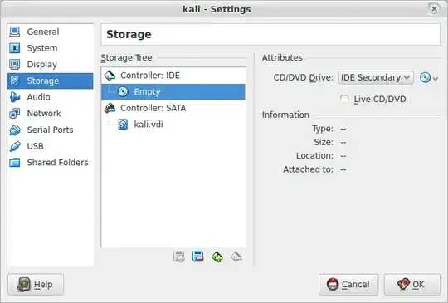Click the green add controller icon
Screen dimensions: 448x303
(217, 257)
